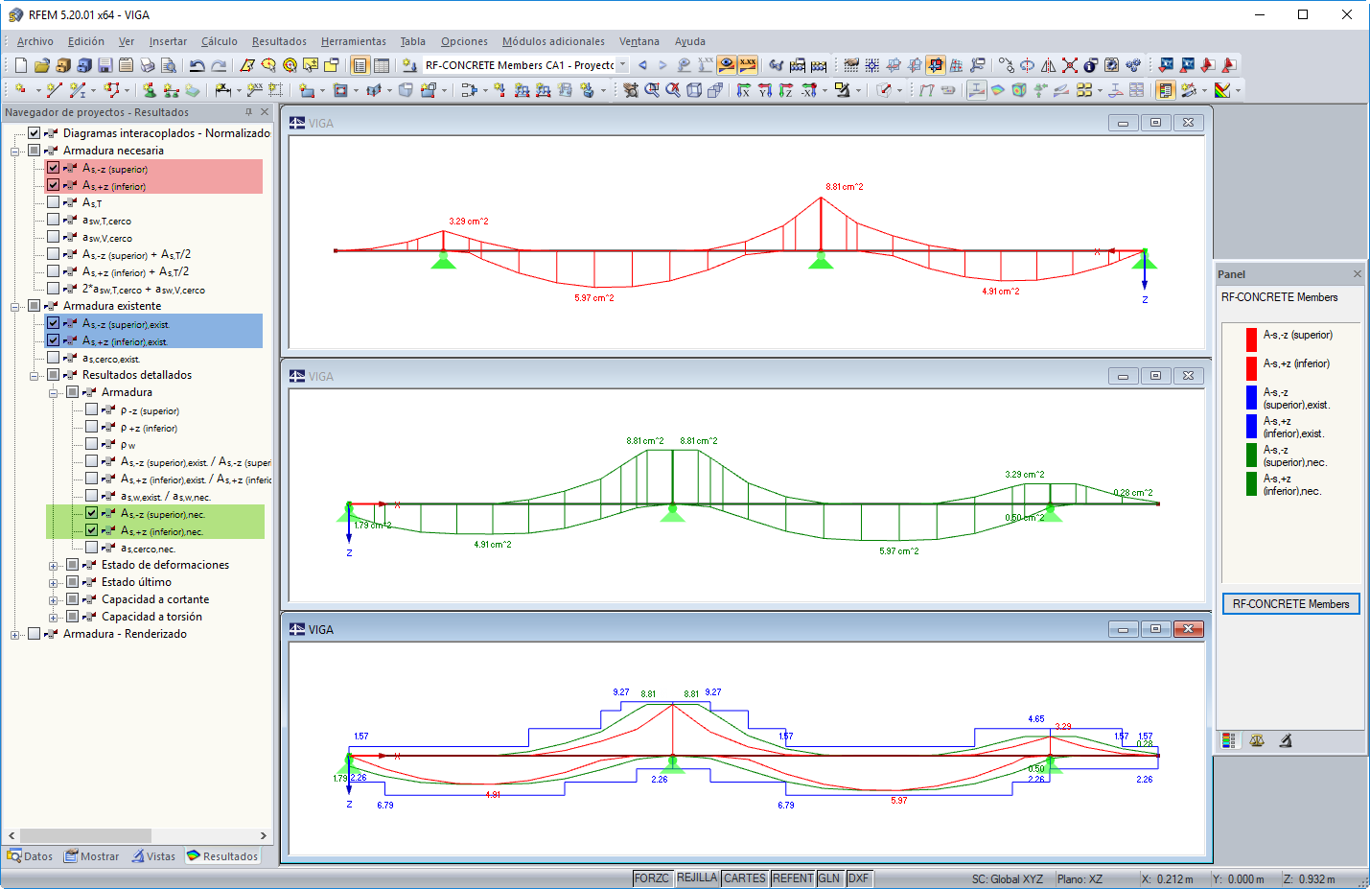The height and width of the screenshot is (889, 1370).
Task: Open a file with the folder icon
Action: [x=41, y=65]
